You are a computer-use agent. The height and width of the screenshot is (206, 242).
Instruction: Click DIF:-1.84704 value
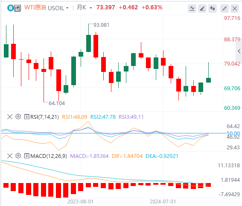127,156
